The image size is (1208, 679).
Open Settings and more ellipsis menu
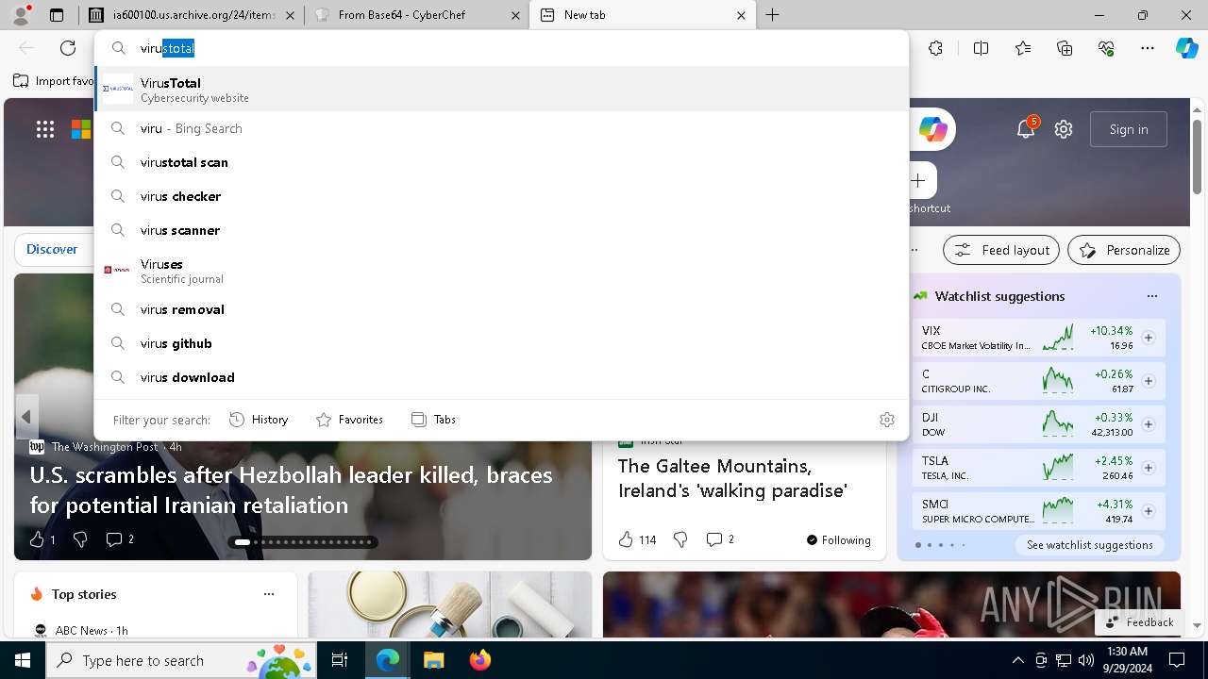pos(1148,48)
